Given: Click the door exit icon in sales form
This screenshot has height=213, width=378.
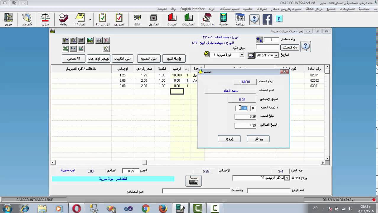Looking at the screenshot, I should (65, 40).
